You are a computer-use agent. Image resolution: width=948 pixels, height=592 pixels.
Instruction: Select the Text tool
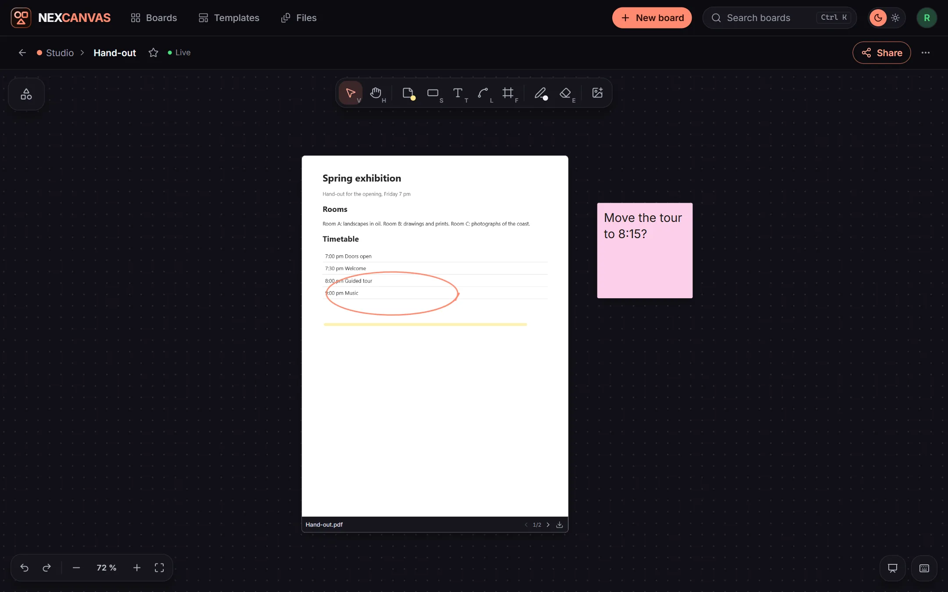tap(458, 93)
